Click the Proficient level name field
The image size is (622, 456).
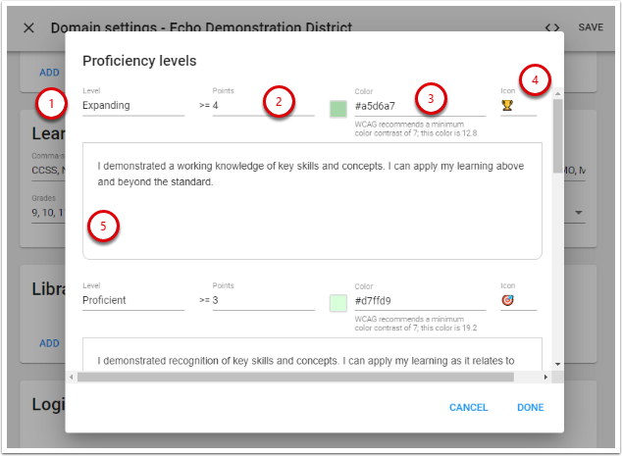click(132, 300)
